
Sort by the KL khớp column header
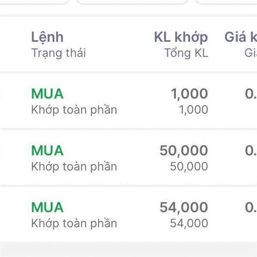point(181,37)
